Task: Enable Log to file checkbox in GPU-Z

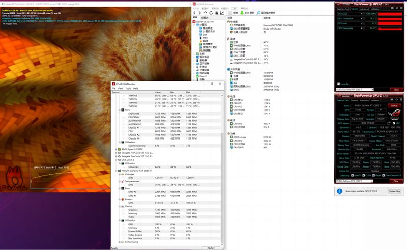Action: [338, 84]
